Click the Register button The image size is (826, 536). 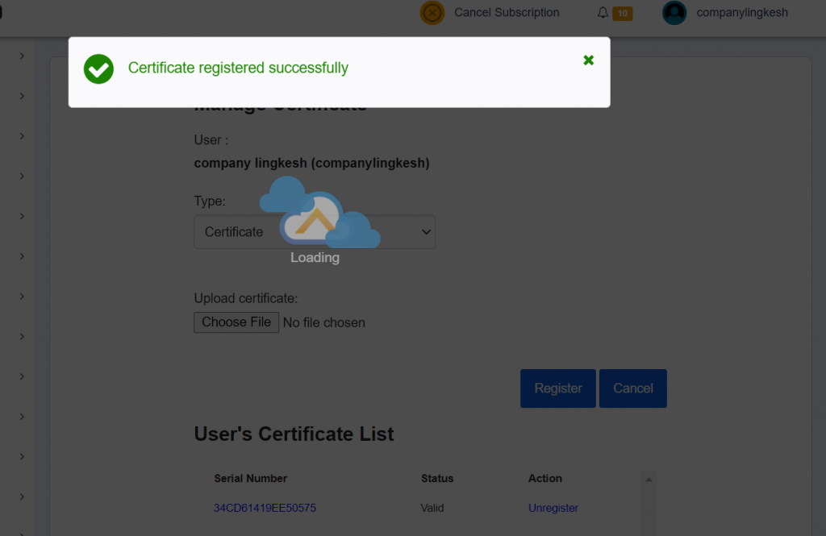557,388
